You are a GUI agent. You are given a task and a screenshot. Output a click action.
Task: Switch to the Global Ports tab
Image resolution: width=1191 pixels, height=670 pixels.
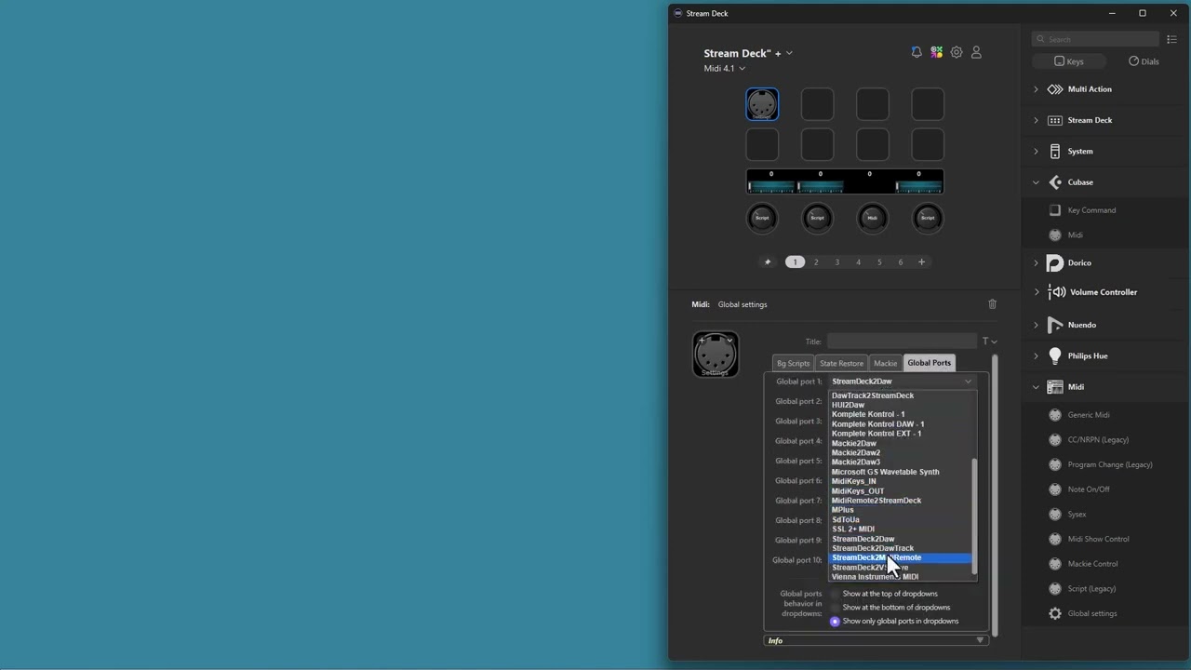coord(929,363)
